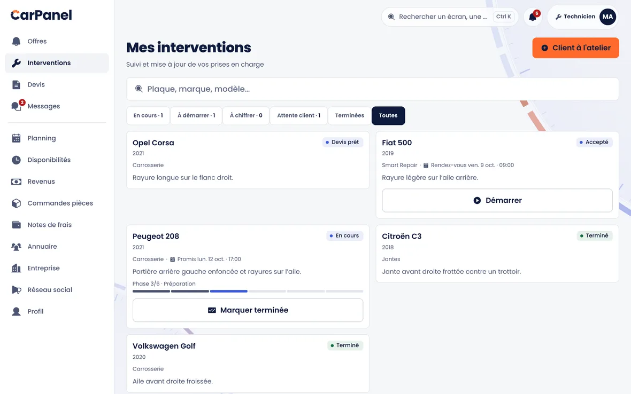This screenshot has width=631, height=394.
Task: Click the Interventions wrench icon
Action: (16, 63)
